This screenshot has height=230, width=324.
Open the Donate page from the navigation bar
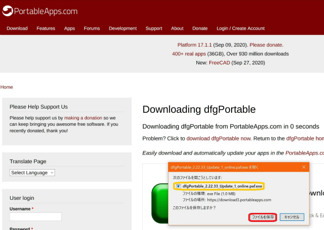[200, 29]
